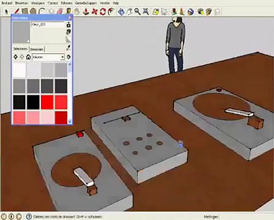Select the Push/Pull tool
This screenshot has width=274, height=220.
coord(86,11)
